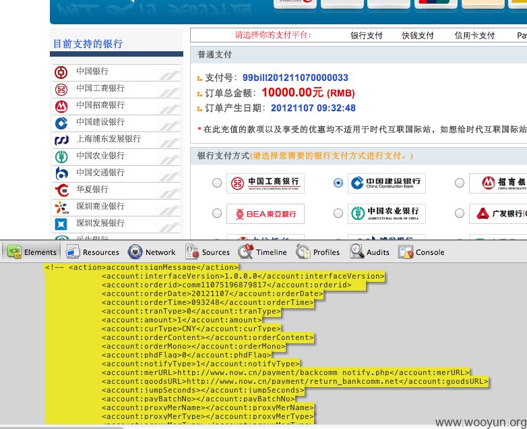
Task: Open the Profiles panel icon
Action: [303, 252]
